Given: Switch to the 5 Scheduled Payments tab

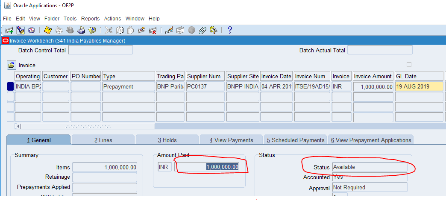Looking at the screenshot, I should click(295, 140).
